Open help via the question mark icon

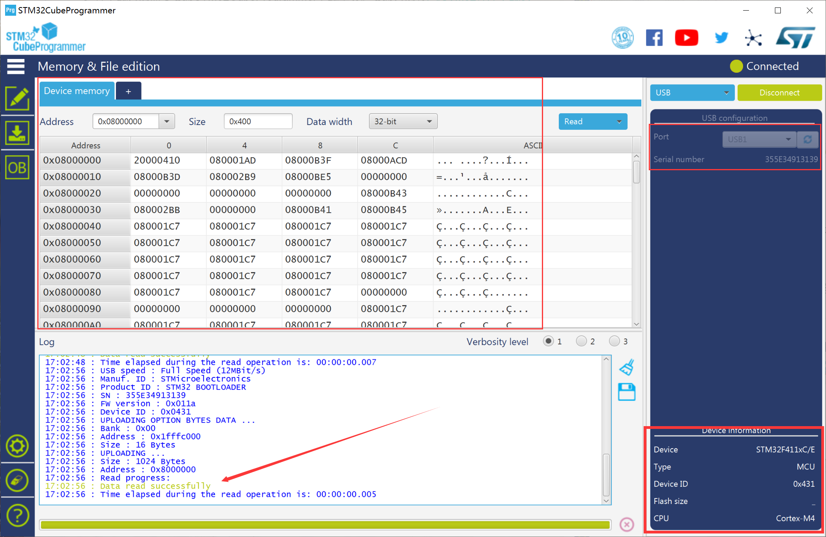tap(17, 515)
